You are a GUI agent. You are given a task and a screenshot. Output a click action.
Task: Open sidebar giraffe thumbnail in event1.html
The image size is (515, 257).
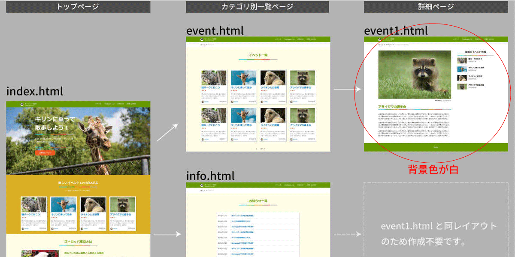pyautogui.click(x=462, y=69)
